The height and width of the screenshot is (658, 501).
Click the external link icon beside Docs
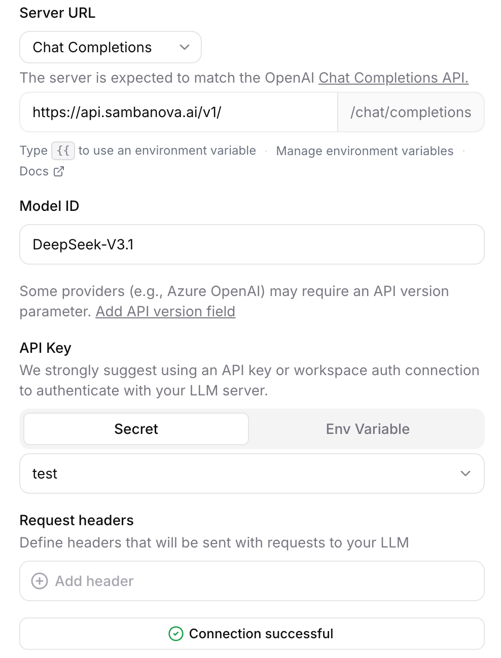pyautogui.click(x=59, y=171)
